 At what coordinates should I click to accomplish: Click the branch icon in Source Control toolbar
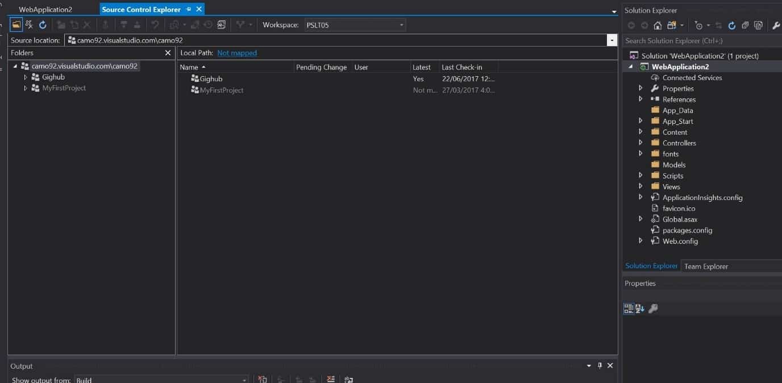coord(240,25)
